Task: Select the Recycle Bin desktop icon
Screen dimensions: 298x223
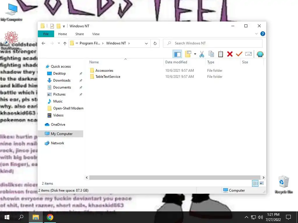Action: 283,185
